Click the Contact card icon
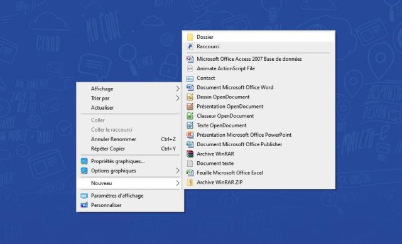The image size is (402, 244). pyautogui.click(x=190, y=78)
